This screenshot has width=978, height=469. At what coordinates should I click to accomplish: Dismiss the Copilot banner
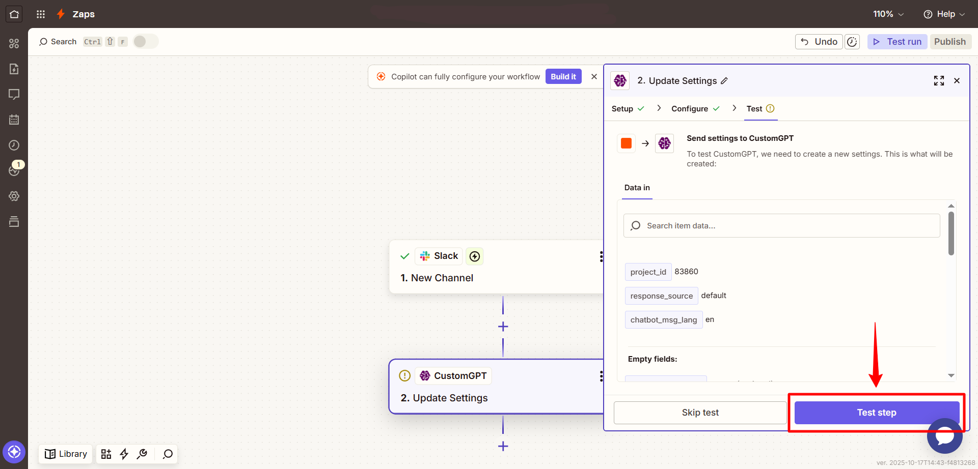point(594,76)
